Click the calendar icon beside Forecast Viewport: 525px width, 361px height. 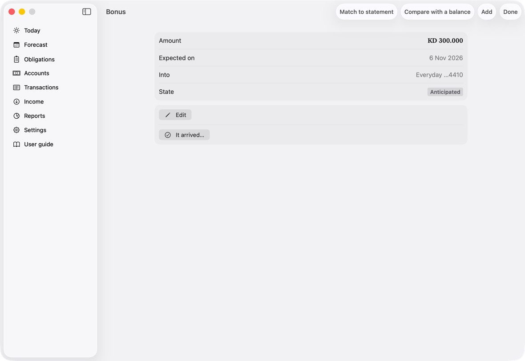[x=16, y=45]
